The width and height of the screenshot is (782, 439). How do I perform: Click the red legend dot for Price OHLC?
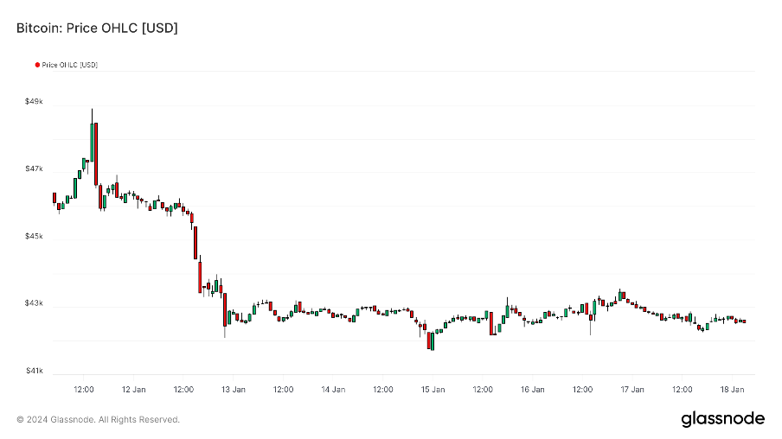37,65
